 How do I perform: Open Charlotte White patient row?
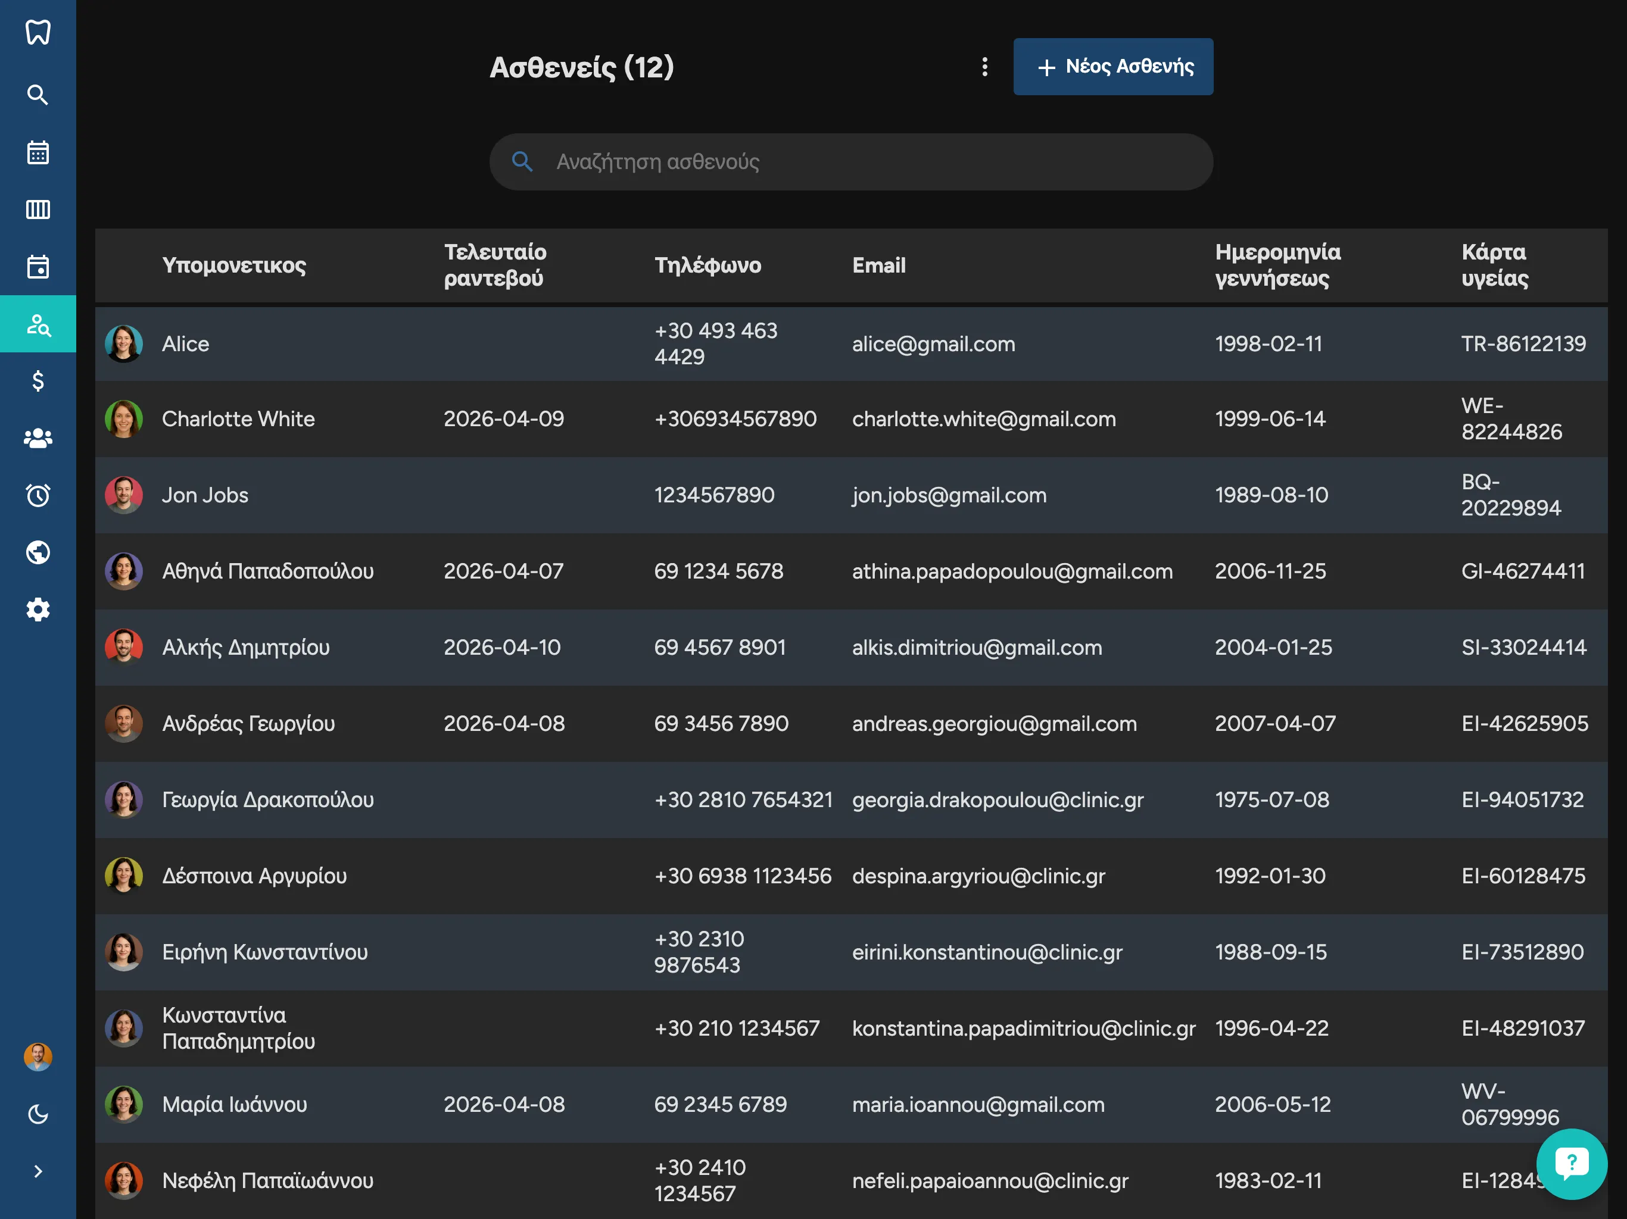coord(238,419)
